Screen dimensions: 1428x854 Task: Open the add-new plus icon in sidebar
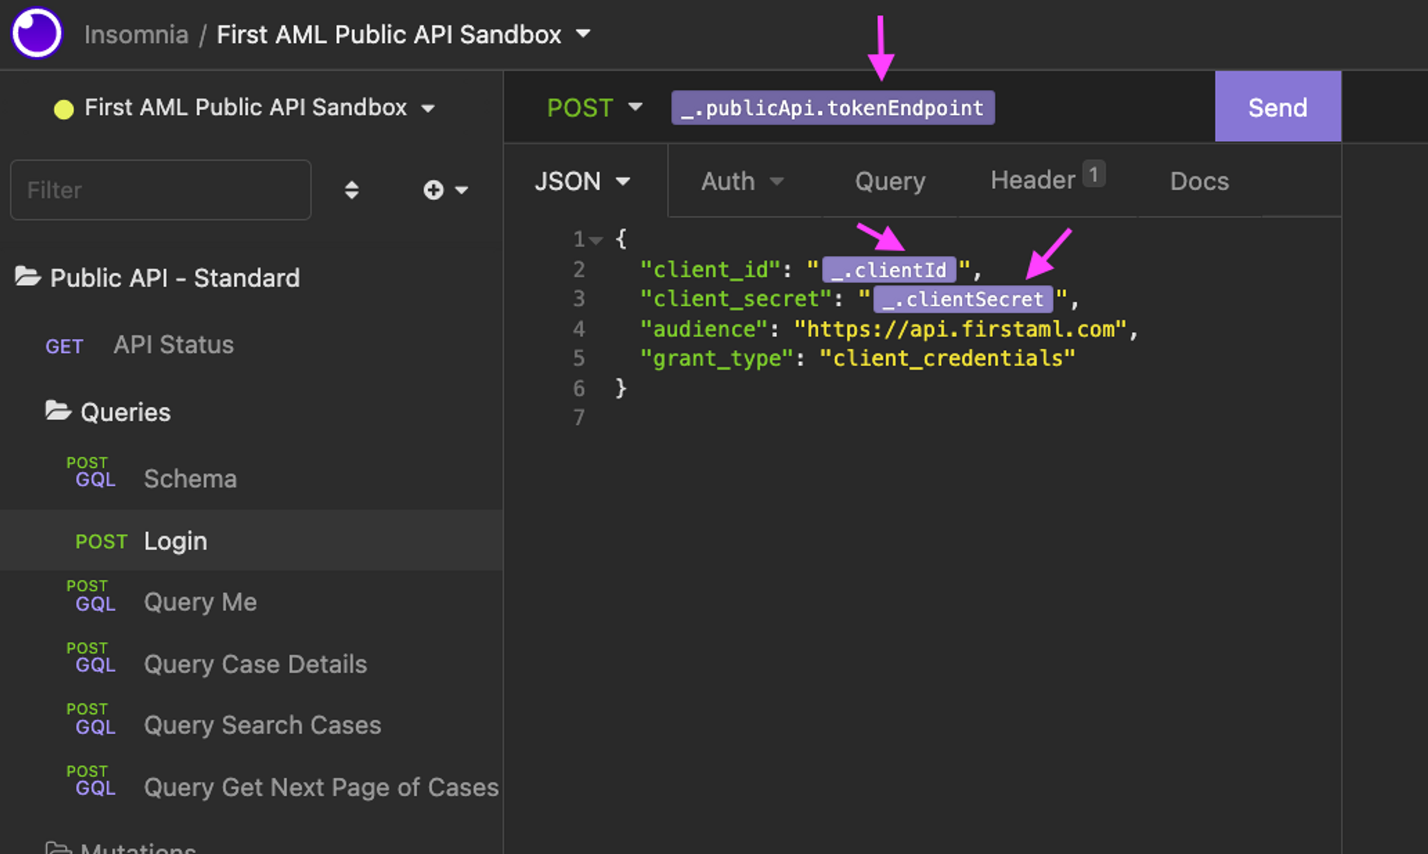(x=433, y=190)
